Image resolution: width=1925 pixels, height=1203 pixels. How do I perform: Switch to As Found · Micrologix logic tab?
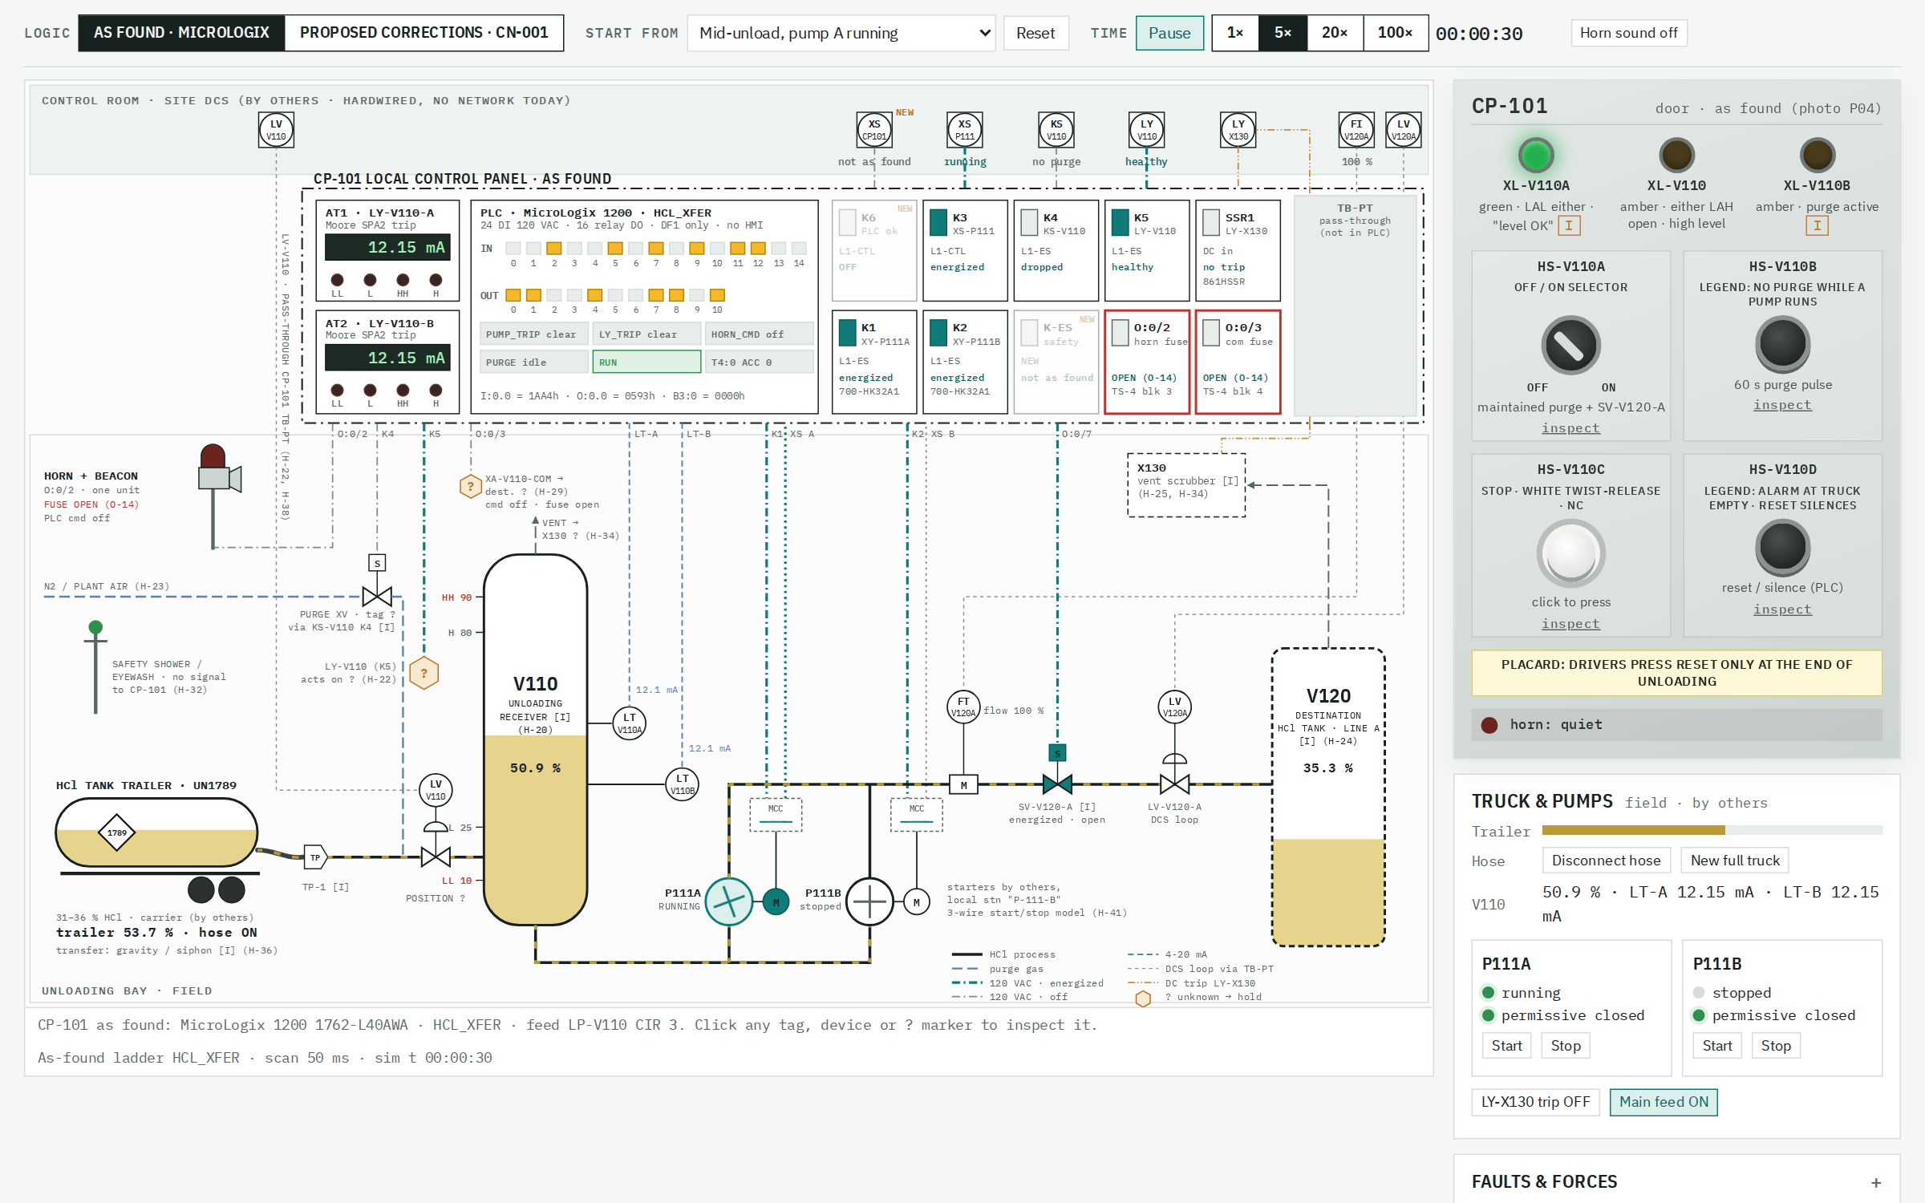[181, 33]
